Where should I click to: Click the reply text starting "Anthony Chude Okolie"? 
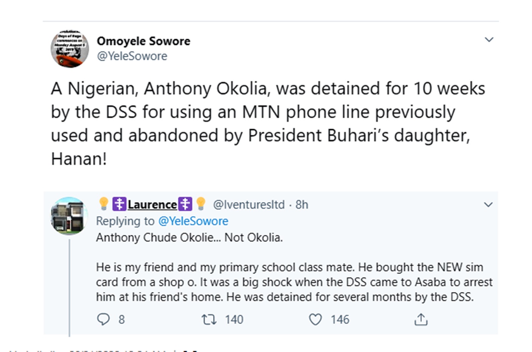(189, 238)
